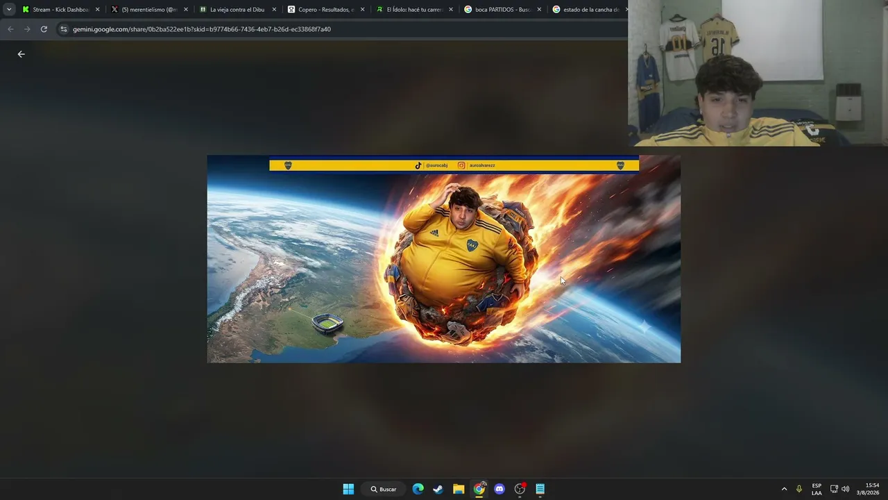Select the Chrome taskbar icon
Image resolution: width=888 pixels, height=500 pixels.
pyautogui.click(x=479, y=489)
